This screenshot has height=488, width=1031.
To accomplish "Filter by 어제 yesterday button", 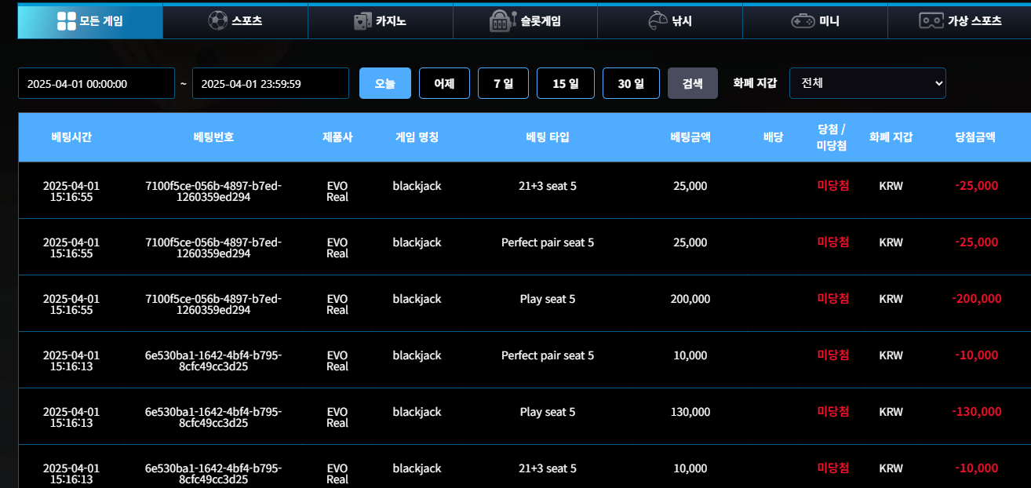I will point(444,83).
